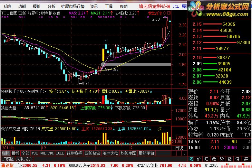This screenshot has width=252, height=168.
Task: Open the 报价 menu
Action: pyautogui.click(x=37, y=6)
